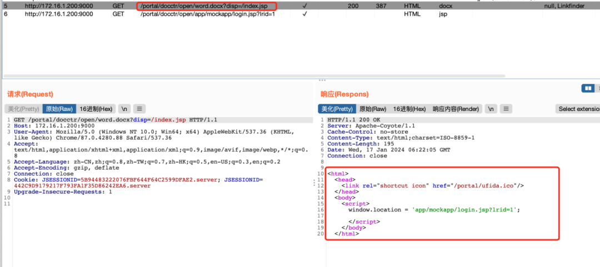Click the Host: 172.16.1.200:9000 header line
Screen dimensions: 600x267
54,126
